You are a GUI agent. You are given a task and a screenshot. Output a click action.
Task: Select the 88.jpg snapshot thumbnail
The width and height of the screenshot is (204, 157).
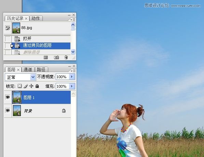[x=16, y=28]
